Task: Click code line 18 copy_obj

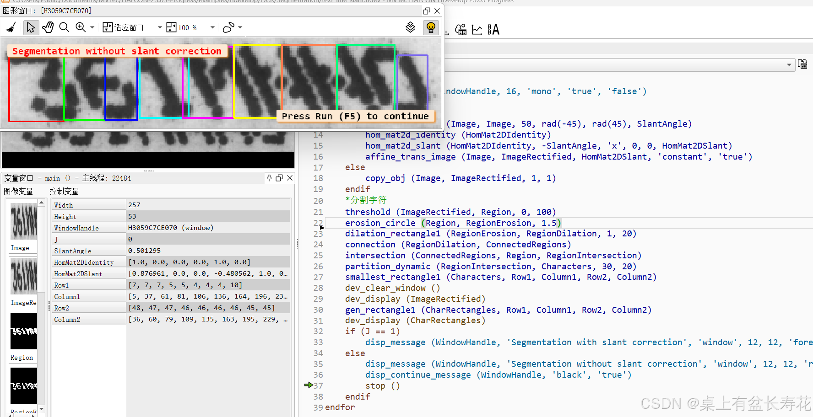Action: click(x=461, y=178)
